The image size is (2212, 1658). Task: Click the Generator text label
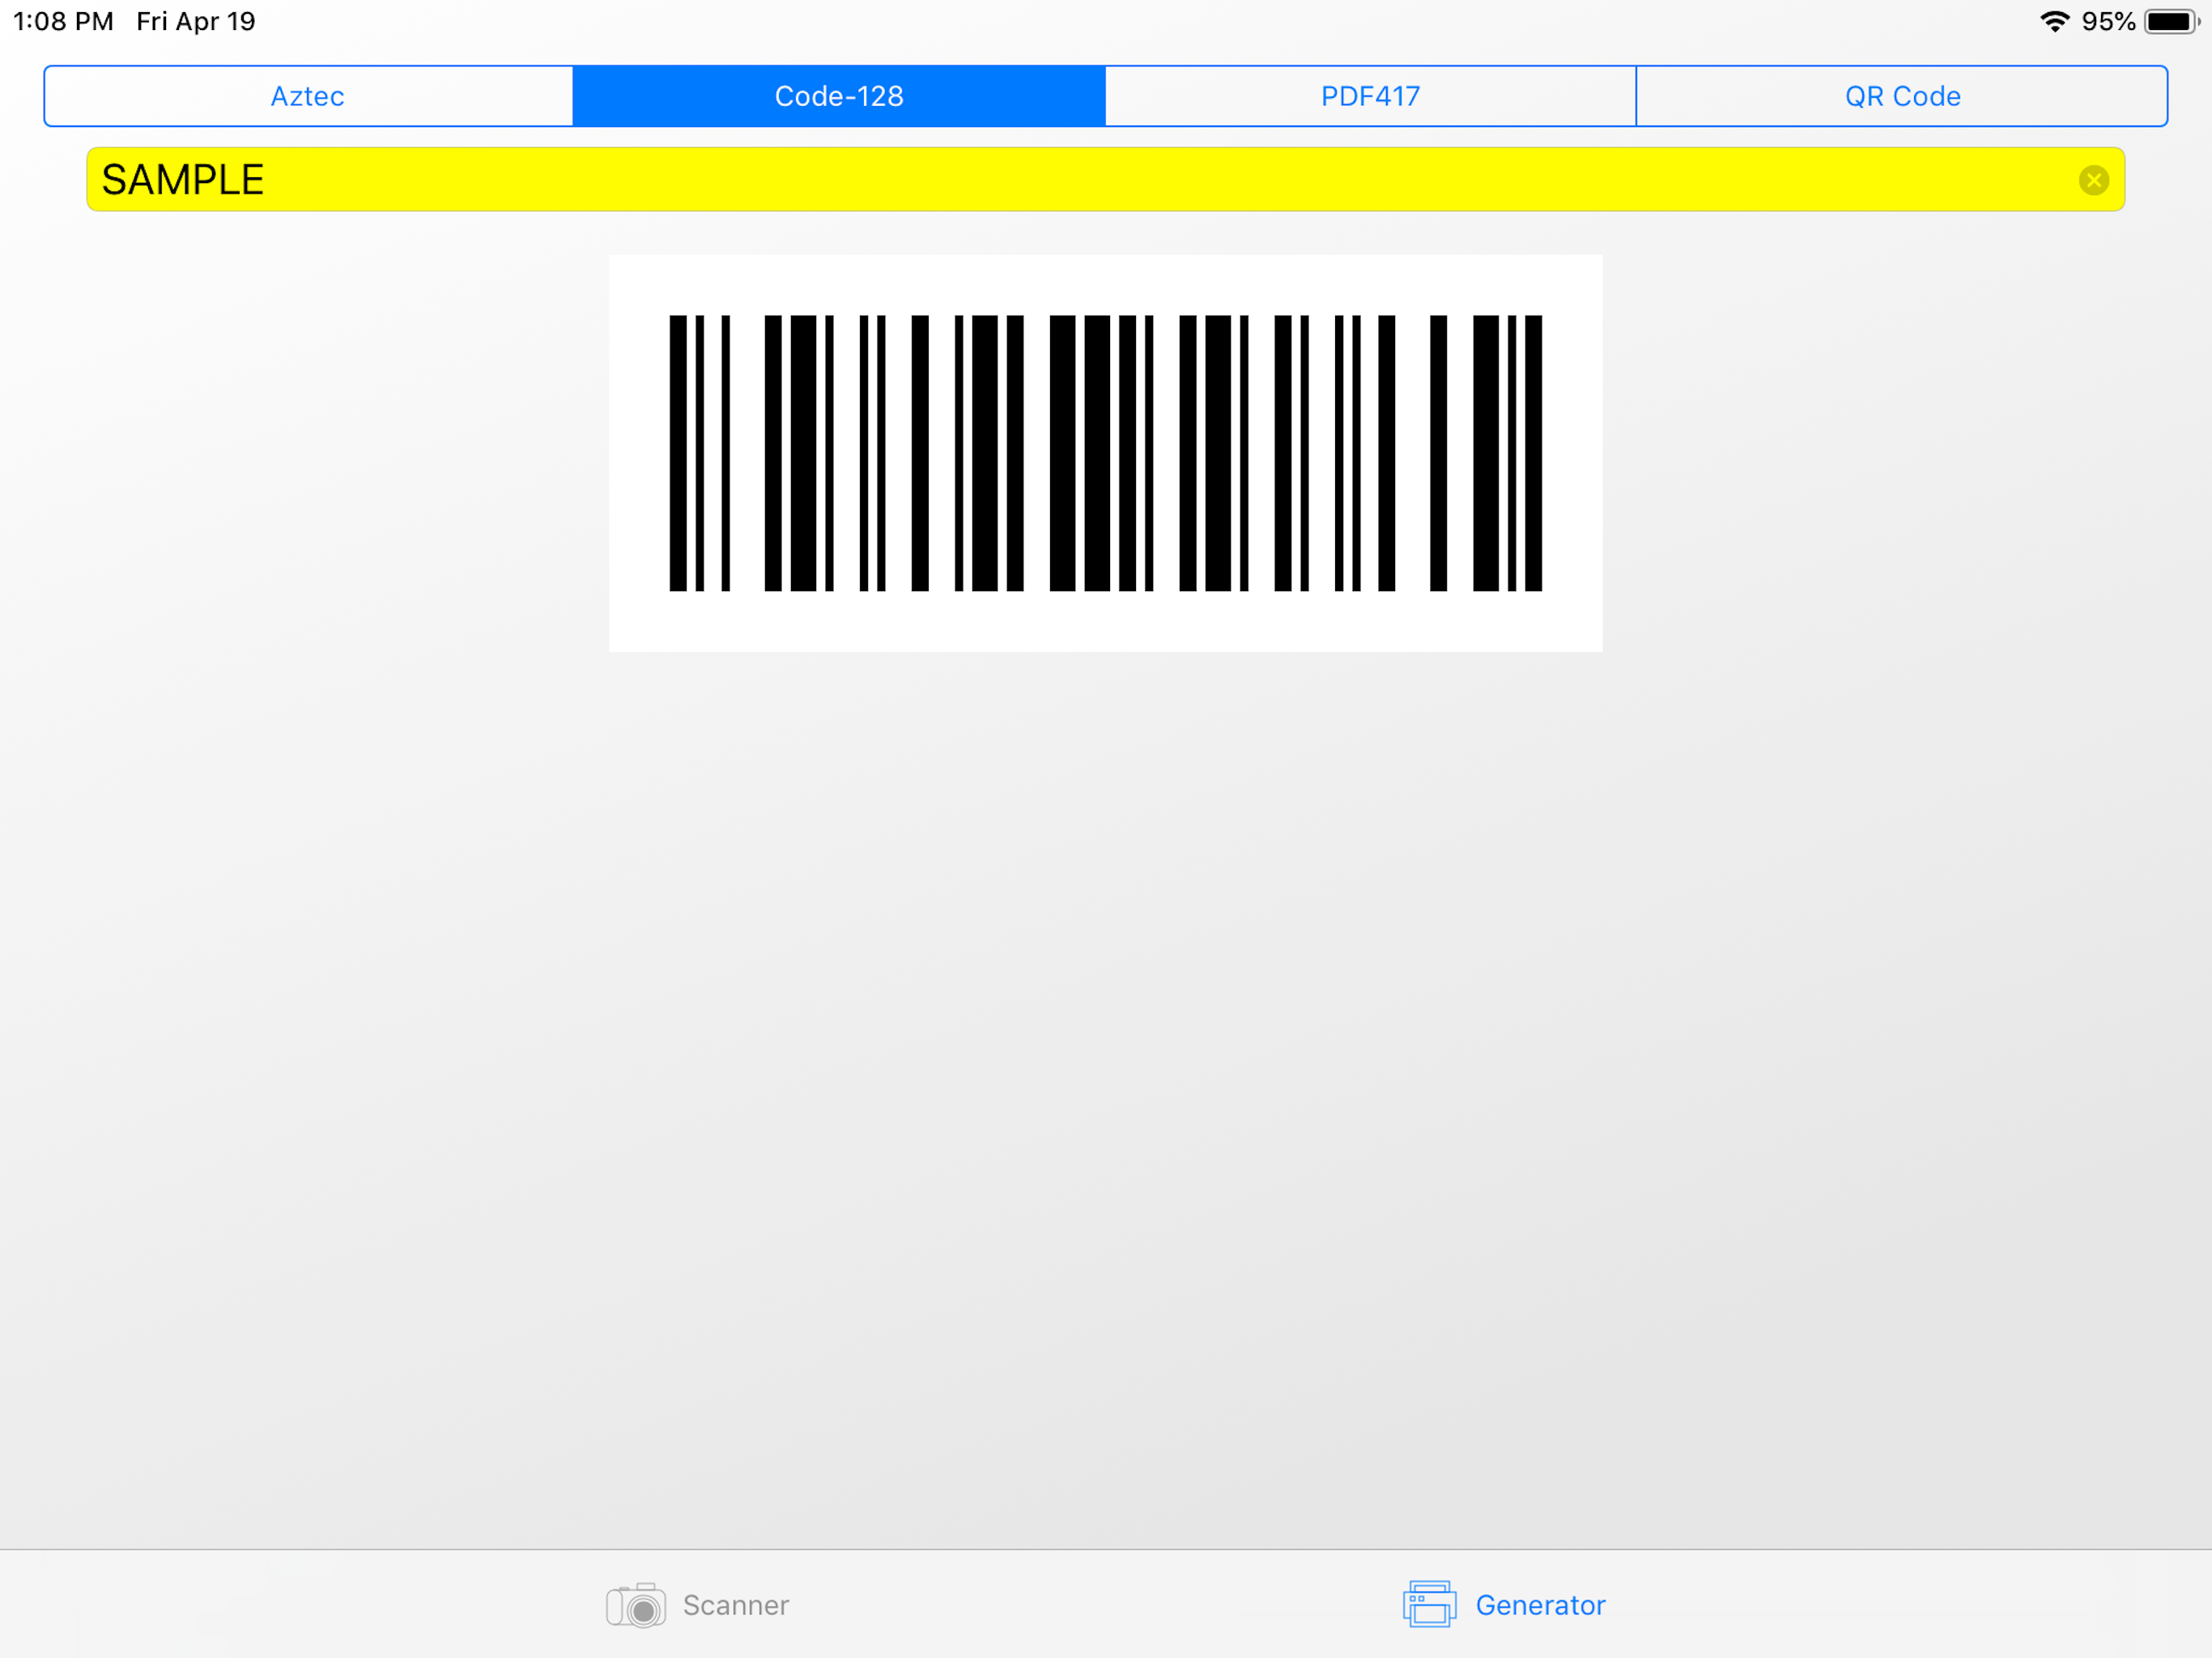1540,1605
